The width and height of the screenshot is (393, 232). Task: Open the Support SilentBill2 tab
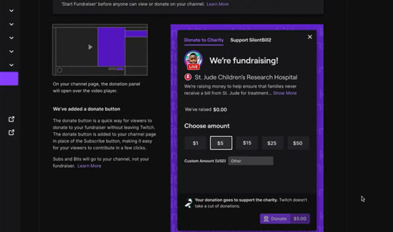click(x=251, y=40)
